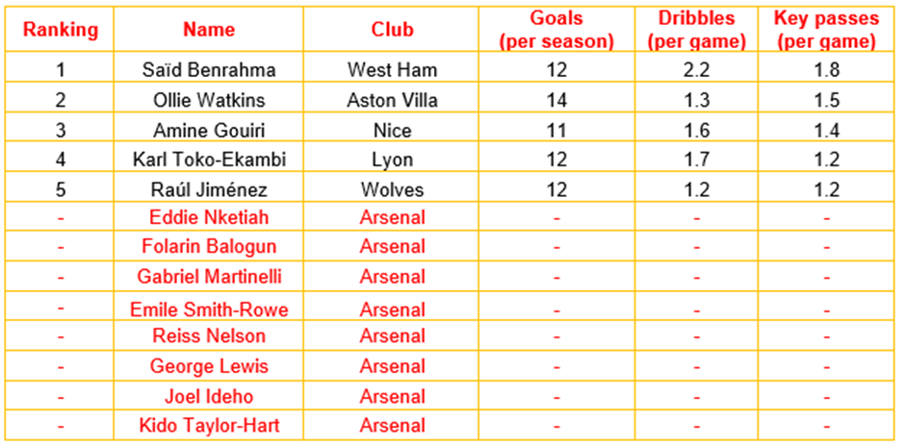This screenshot has width=905, height=445.
Task: Click the Ollie Watkins name cell
Action: [x=209, y=100]
